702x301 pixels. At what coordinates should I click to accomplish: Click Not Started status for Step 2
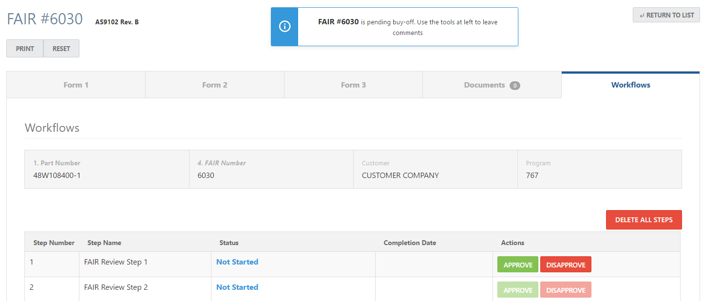point(237,287)
